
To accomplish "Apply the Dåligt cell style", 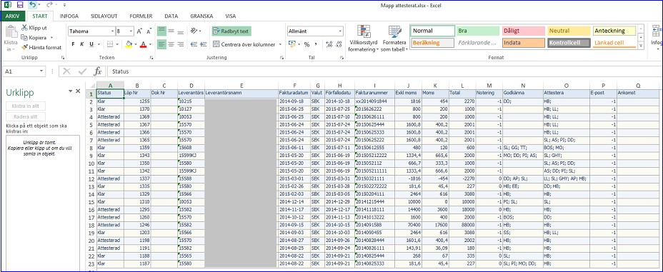I will coord(523,31).
